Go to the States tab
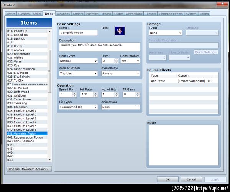Screen dimensions: 230x192 tap(119, 14)
